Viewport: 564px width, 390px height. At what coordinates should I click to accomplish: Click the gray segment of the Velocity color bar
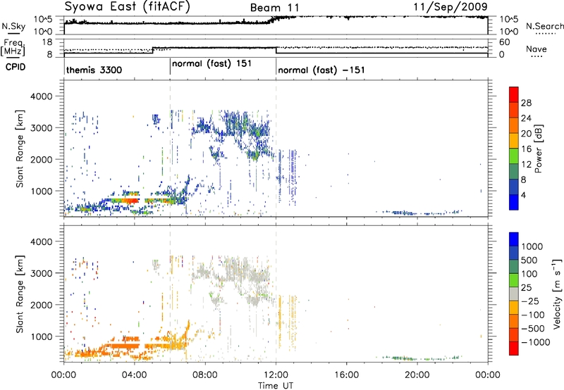pos(514,294)
